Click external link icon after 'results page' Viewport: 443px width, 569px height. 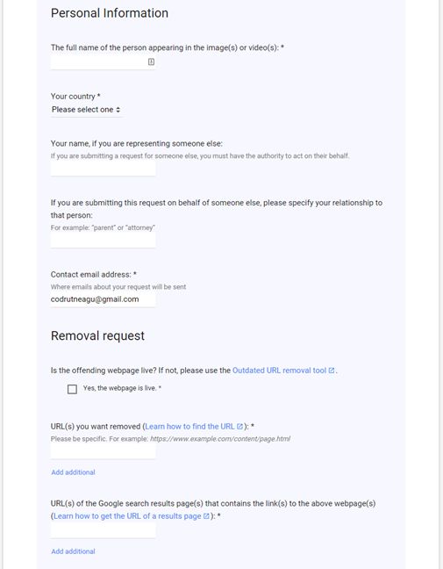pyautogui.click(x=206, y=516)
